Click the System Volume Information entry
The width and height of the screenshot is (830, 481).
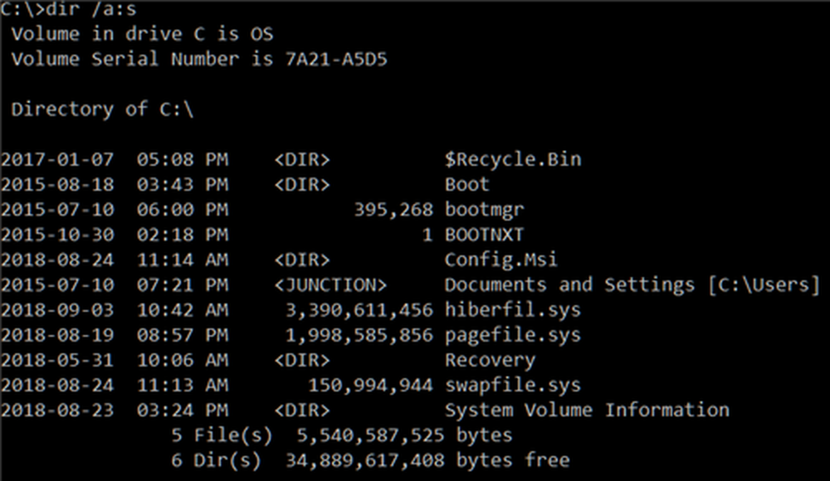tap(587, 410)
